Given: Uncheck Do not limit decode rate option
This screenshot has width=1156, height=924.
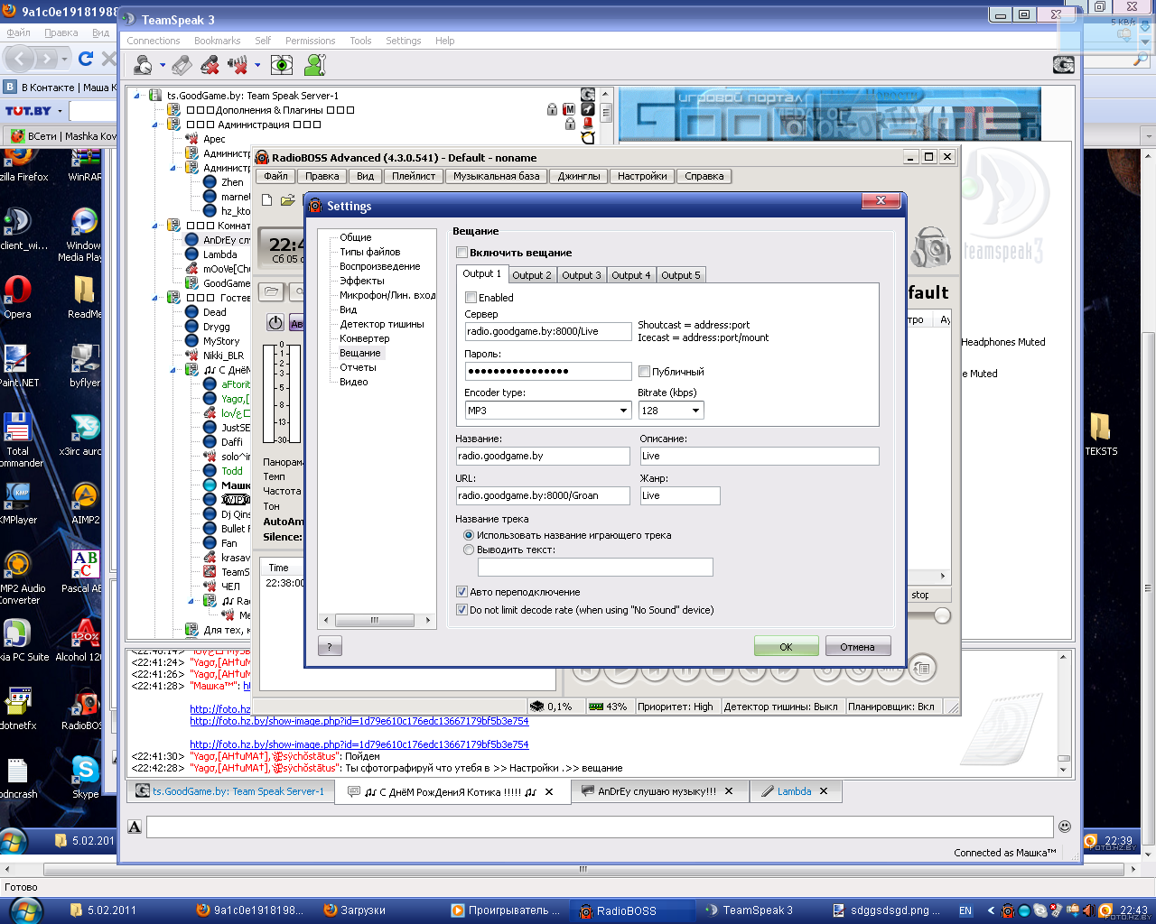Looking at the screenshot, I should (x=461, y=610).
